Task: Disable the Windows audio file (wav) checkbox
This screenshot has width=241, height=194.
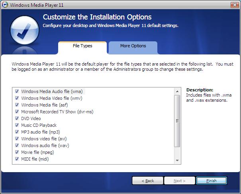Action: pyautogui.click(x=17, y=145)
